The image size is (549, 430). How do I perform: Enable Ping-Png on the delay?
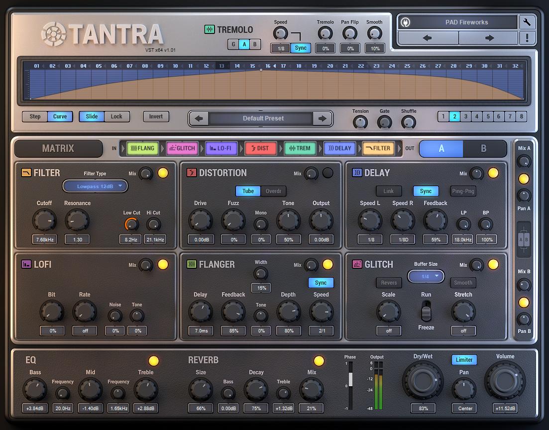tap(463, 191)
